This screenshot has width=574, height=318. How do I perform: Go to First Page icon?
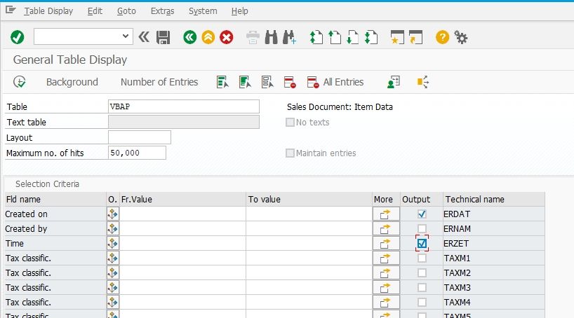click(316, 37)
